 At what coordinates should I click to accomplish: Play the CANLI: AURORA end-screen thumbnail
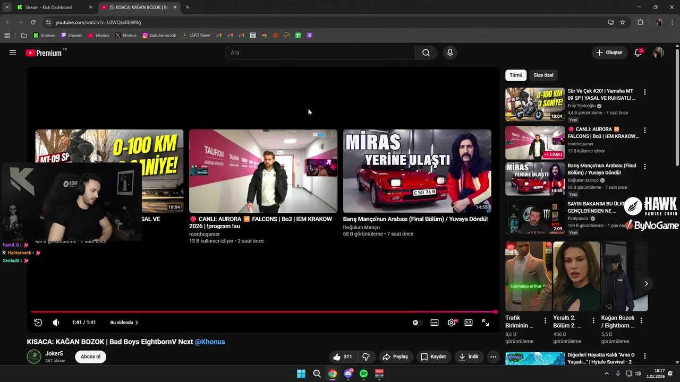click(263, 171)
